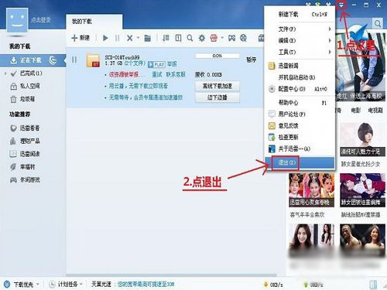This screenshot has width=387, height=290.
Task: Click the bandwidth speed-up link in status bar
Action: point(146,285)
